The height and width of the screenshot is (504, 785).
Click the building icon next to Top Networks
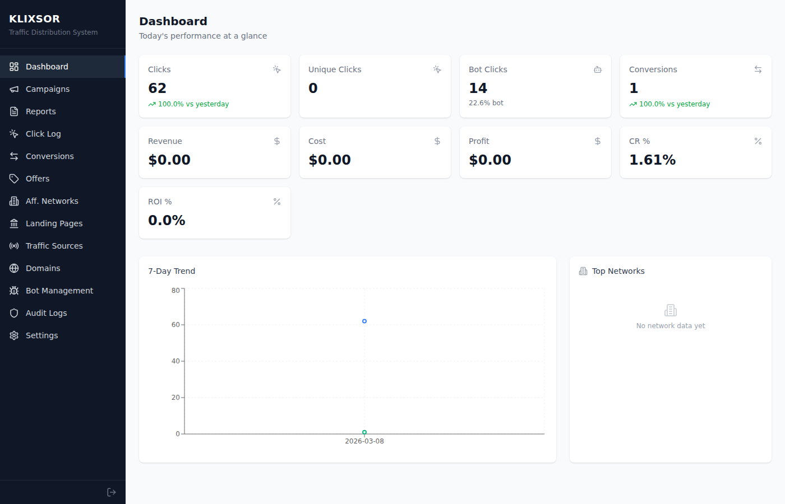click(583, 270)
